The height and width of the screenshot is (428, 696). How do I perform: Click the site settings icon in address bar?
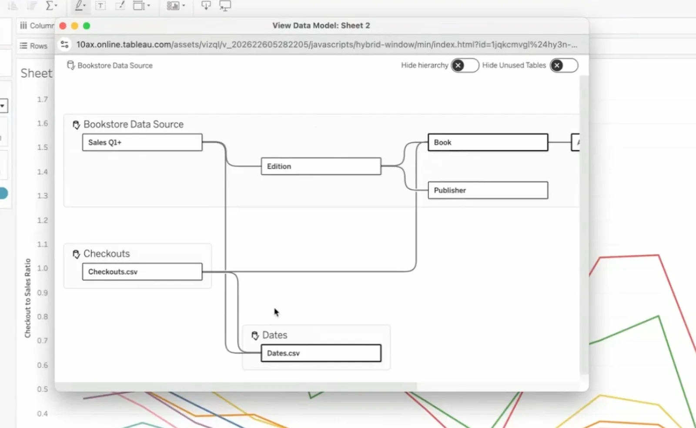[65, 44]
